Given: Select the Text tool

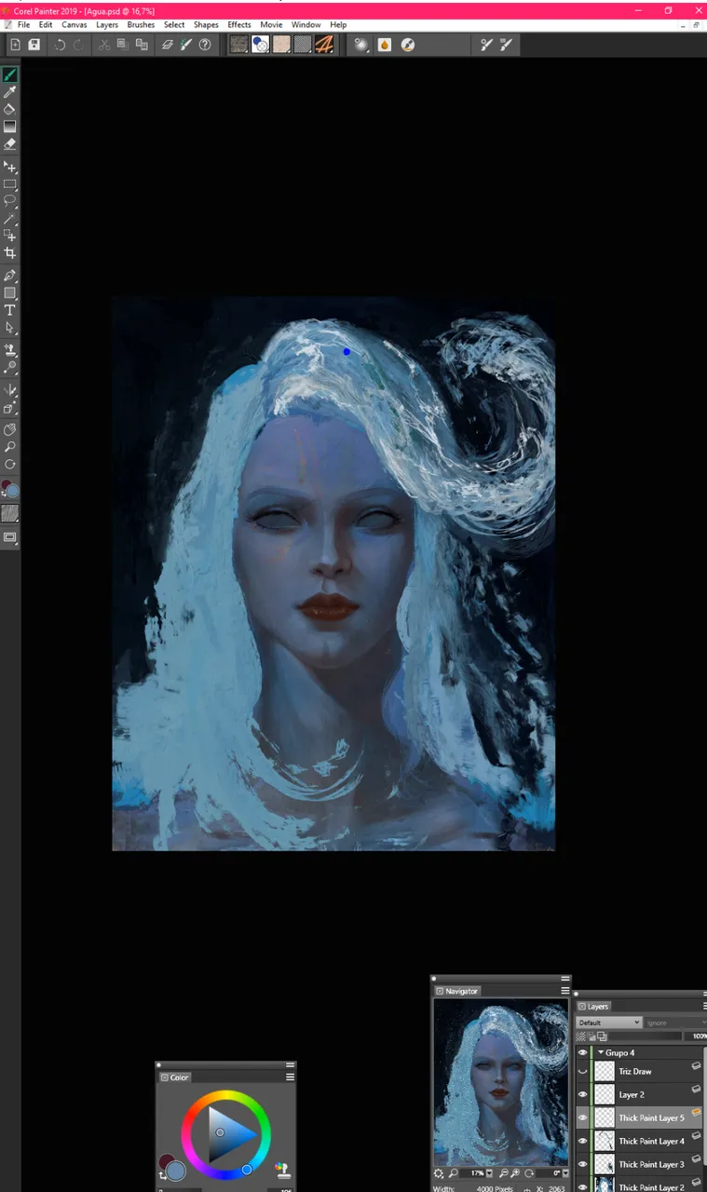Looking at the screenshot, I should pyautogui.click(x=10, y=310).
